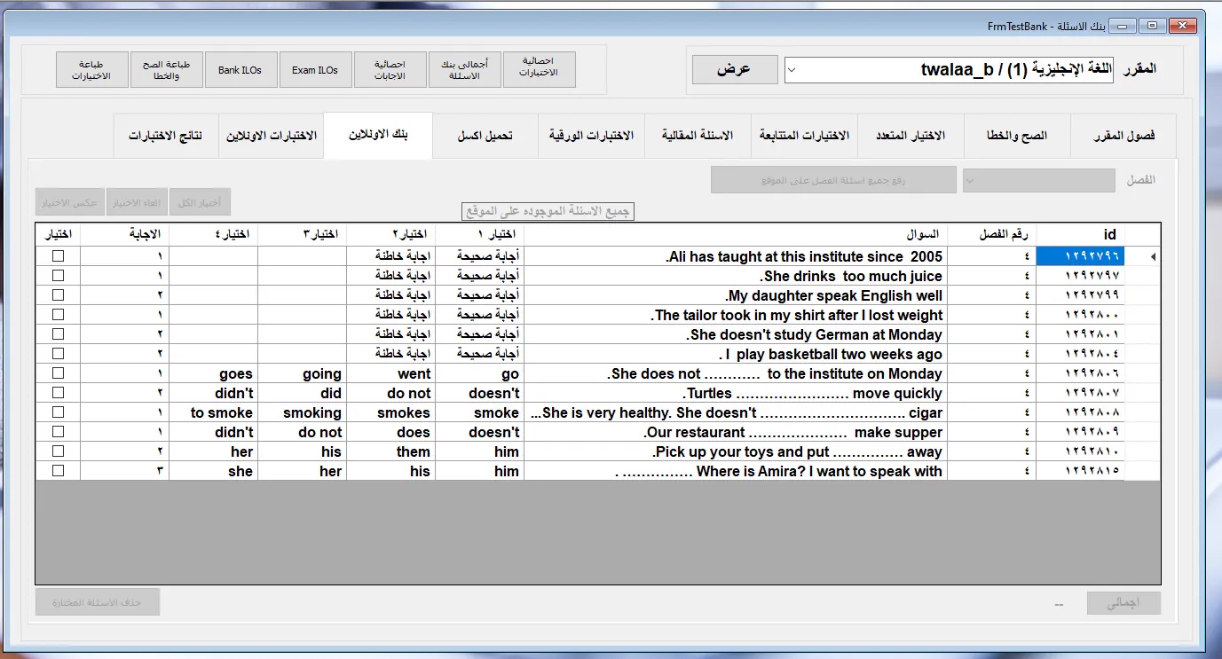
Task: Click the احصائية الاجابات button
Action: point(390,70)
